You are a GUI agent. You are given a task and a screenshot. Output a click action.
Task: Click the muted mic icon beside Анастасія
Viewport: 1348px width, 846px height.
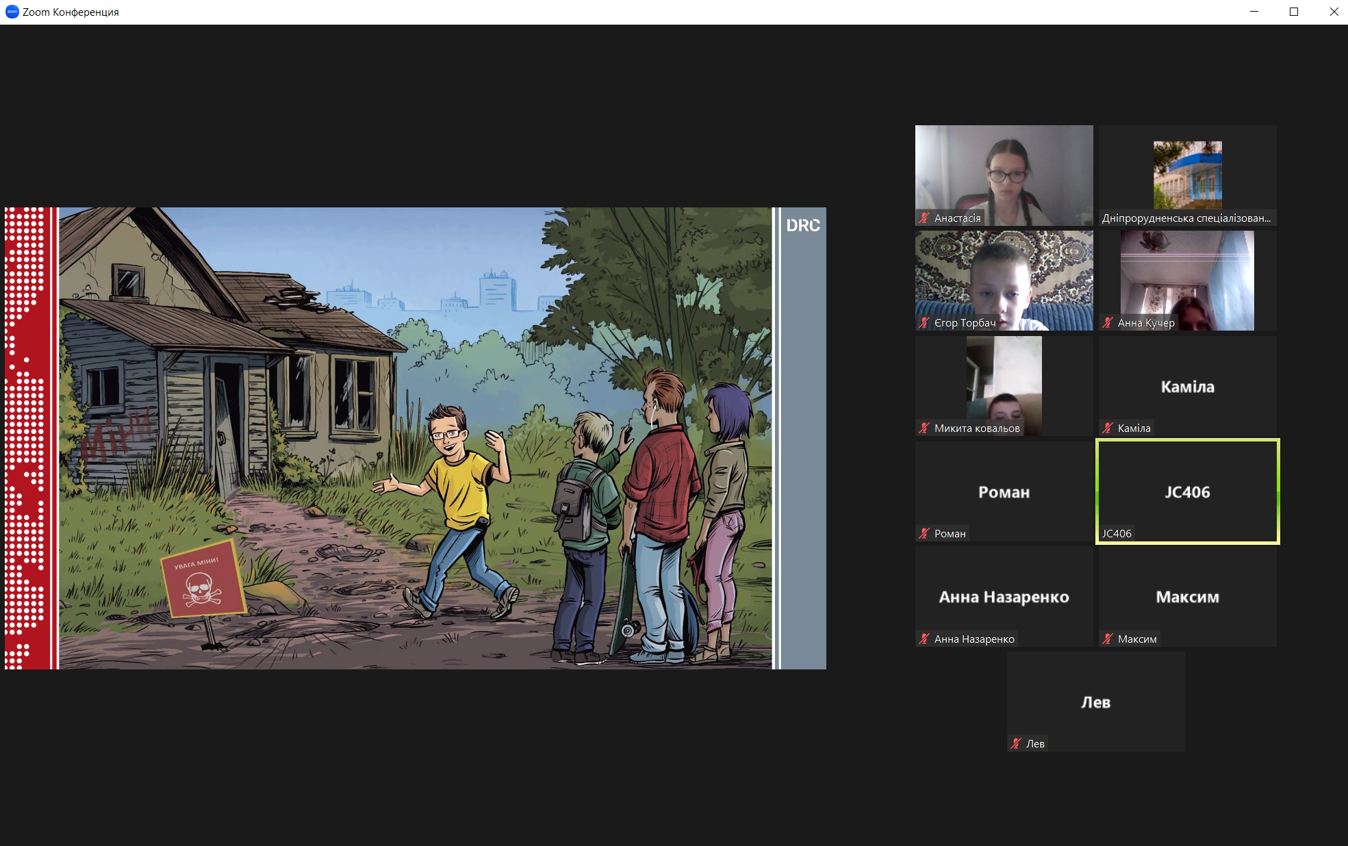coord(924,218)
